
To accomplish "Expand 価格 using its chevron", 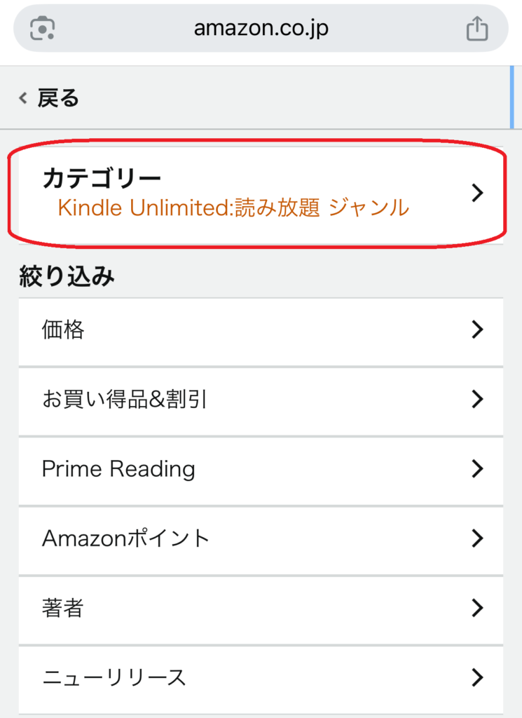I will coord(477,330).
